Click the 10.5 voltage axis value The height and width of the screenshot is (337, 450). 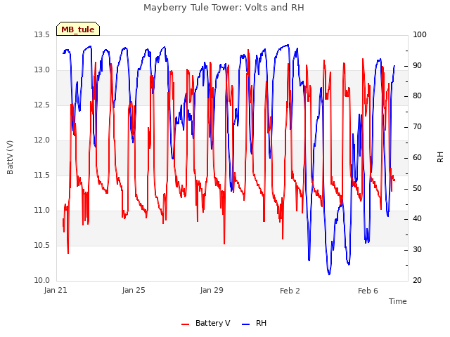click(42, 246)
